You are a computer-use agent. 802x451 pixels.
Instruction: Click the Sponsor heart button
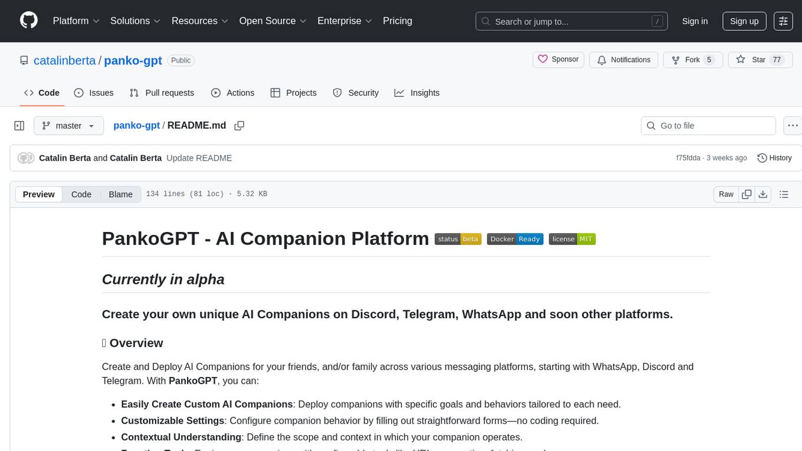(558, 60)
